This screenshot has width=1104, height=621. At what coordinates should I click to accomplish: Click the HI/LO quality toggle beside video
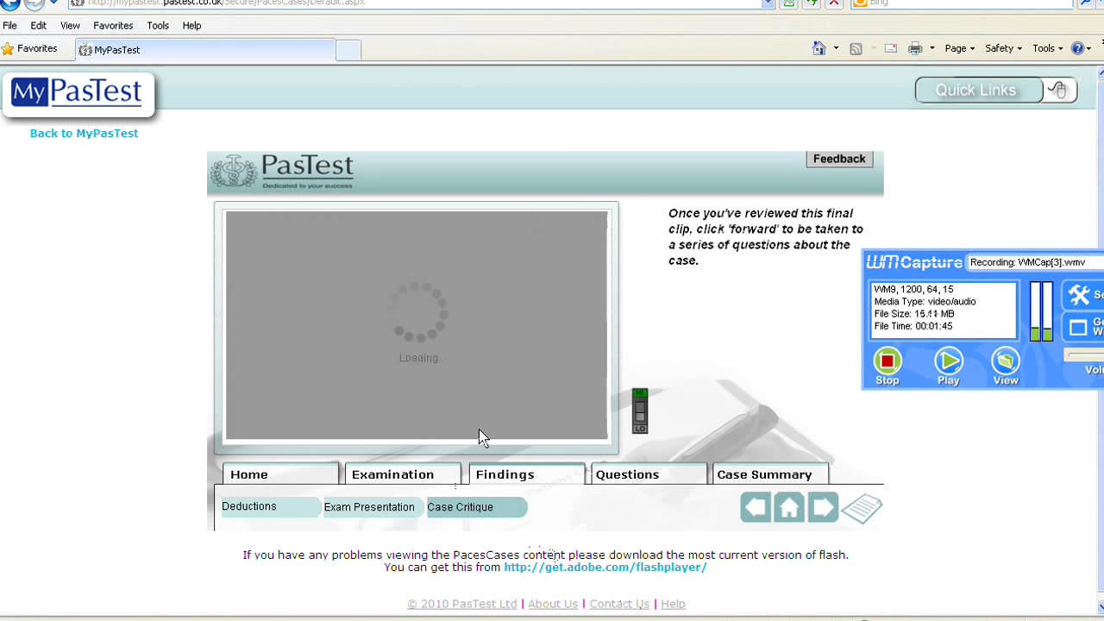(639, 411)
